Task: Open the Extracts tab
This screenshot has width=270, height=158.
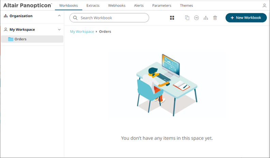Action: tap(93, 5)
